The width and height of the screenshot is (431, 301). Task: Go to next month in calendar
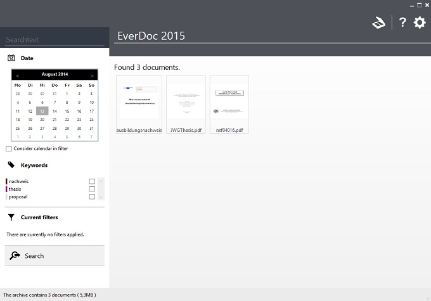[x=92, y=75]
